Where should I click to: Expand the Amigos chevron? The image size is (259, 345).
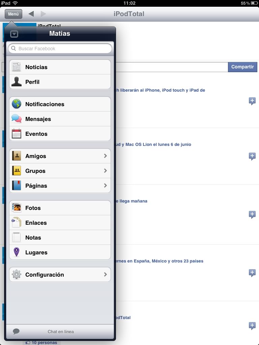105,156
